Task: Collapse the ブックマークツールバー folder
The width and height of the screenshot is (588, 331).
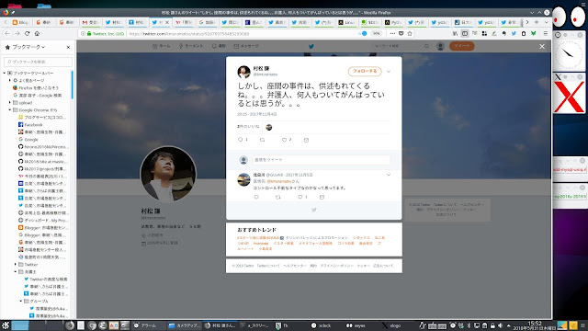Action: (5, 74)
